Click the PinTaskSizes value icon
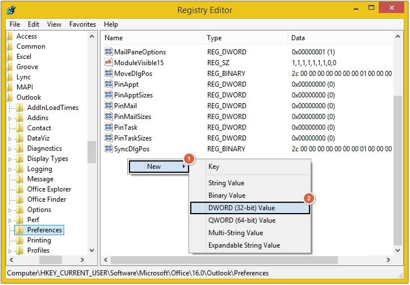 108,138
